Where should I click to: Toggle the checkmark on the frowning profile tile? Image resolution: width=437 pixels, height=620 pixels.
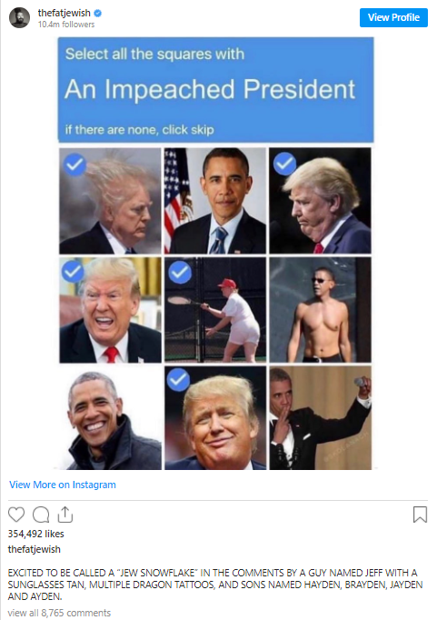pos(284,164)
